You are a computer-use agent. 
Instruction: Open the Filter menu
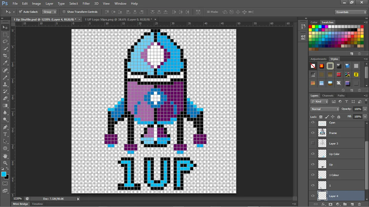click(x=86, y=3)
